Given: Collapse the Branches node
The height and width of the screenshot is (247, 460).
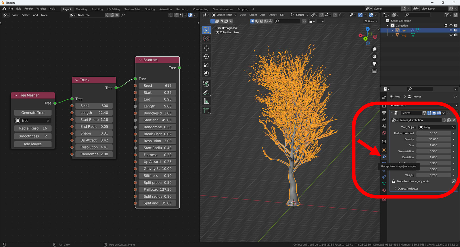Looking at the screenshot, I should click(140, 60).
